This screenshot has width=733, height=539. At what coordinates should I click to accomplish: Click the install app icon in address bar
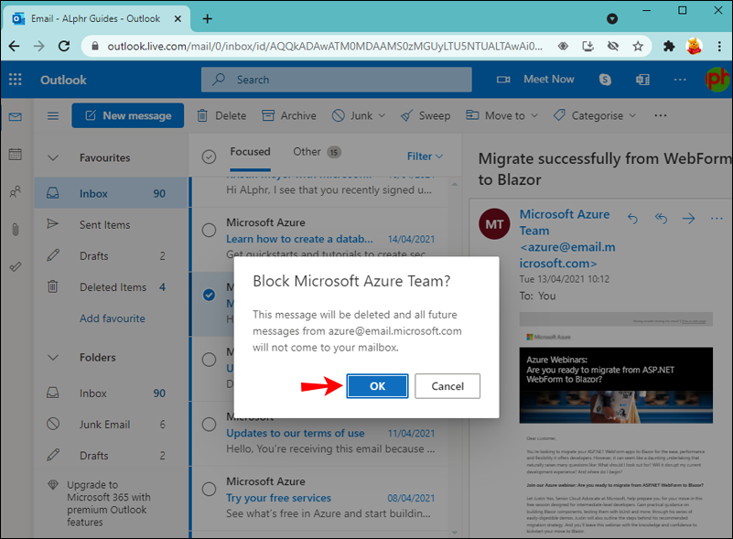[587, 46]
